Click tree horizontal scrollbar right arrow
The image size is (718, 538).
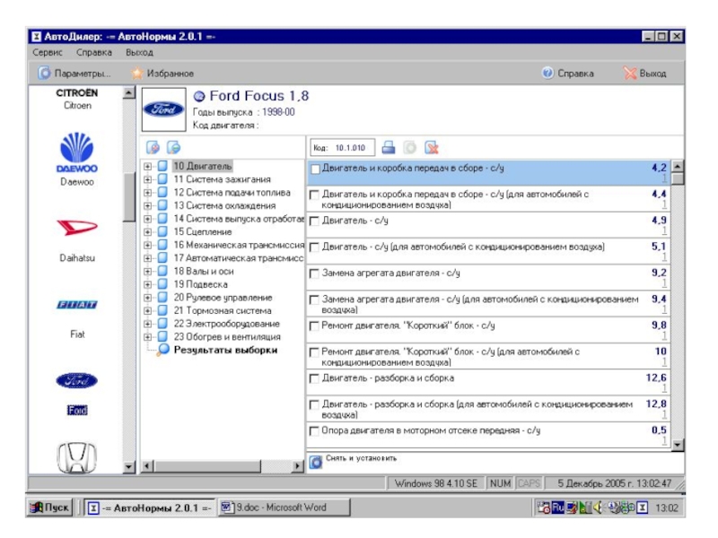click(x=298, y=466)
